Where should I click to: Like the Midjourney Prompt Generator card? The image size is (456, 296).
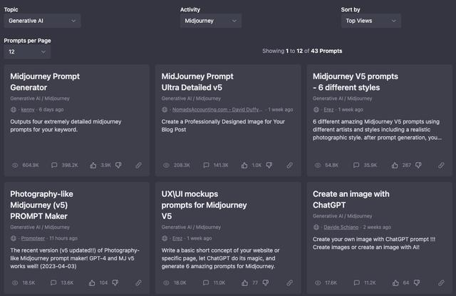coord(93,165)
